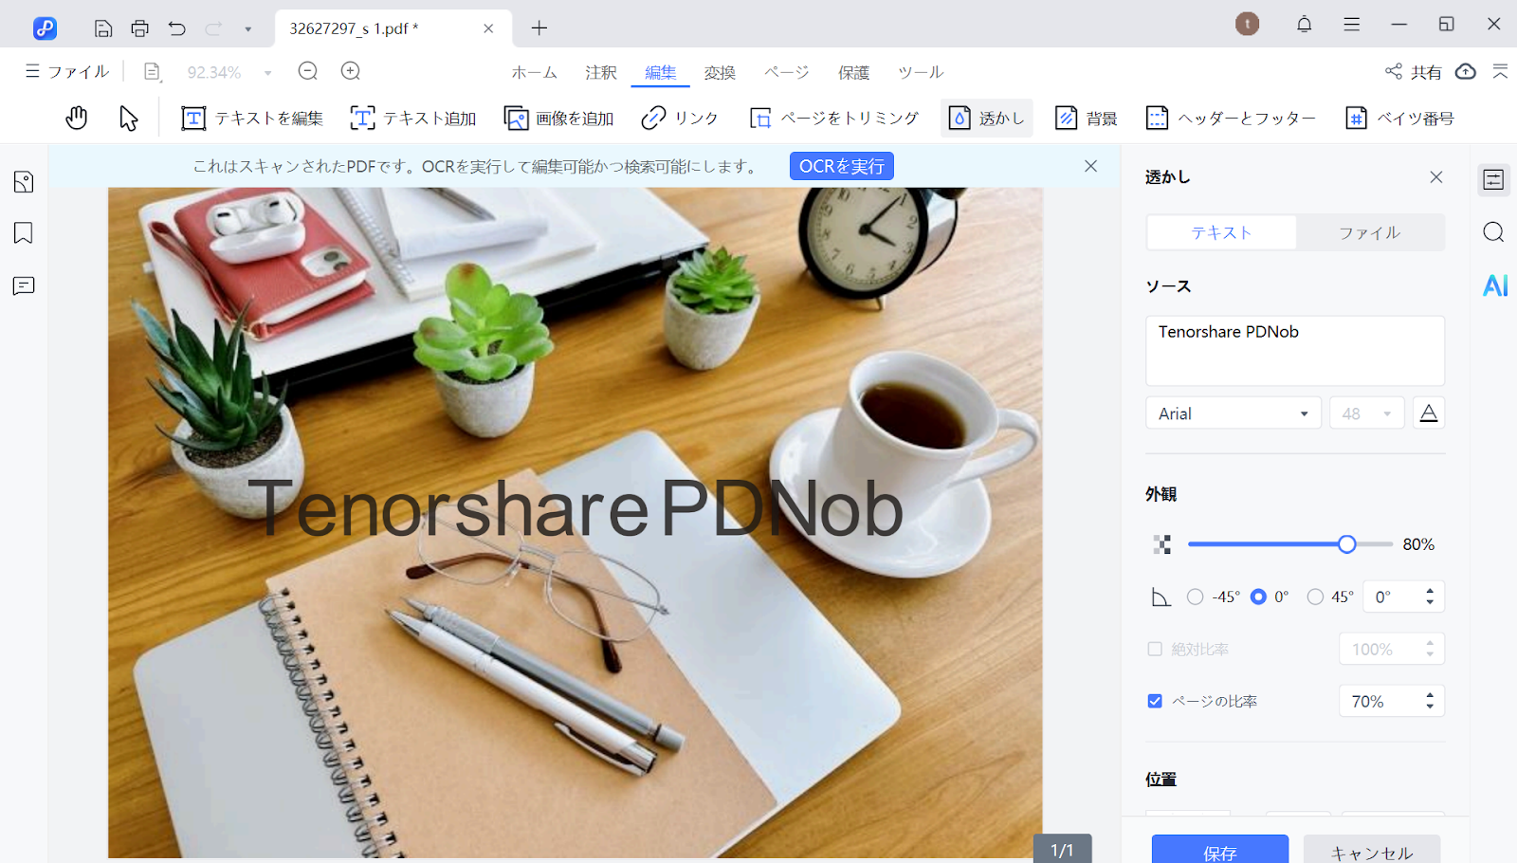Dismiss the OCR notification banner
Screen dimensions: 1517x863
[1091, 166]
